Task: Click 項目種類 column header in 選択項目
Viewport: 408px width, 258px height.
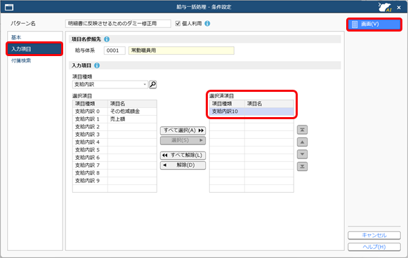Action: point(90,104)
